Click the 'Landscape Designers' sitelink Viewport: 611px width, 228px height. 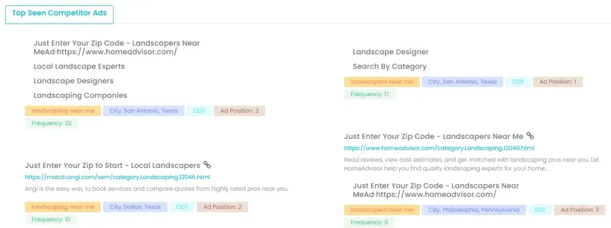[x=73, y=81]
